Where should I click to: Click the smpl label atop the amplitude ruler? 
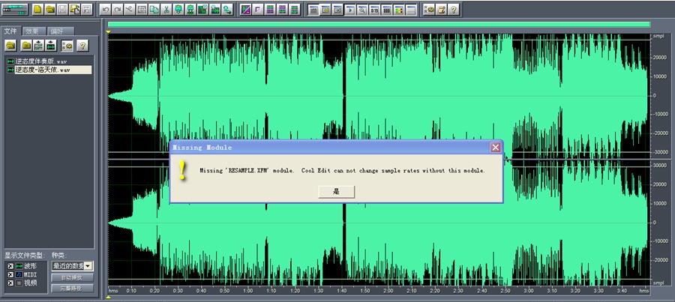coord(658,36)
